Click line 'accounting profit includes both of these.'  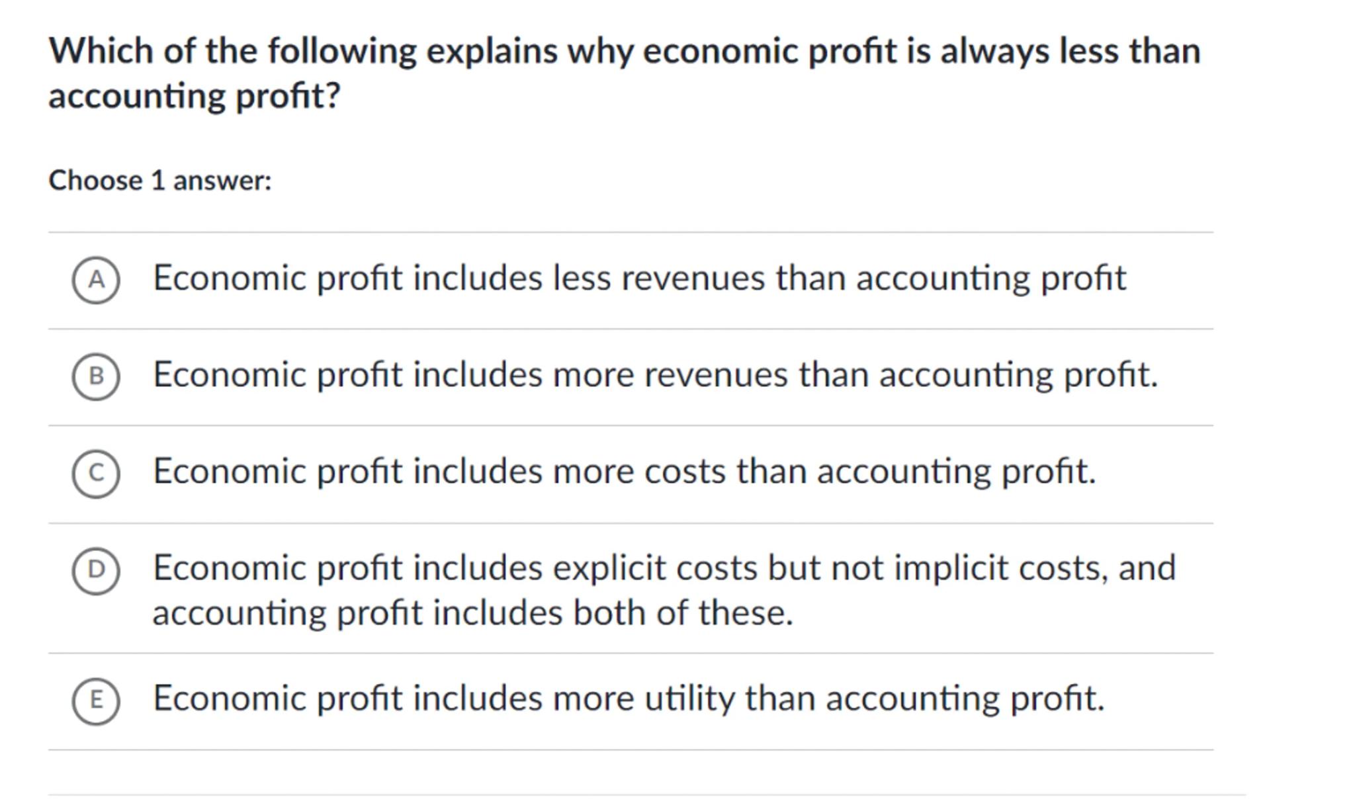coord(472,613)
